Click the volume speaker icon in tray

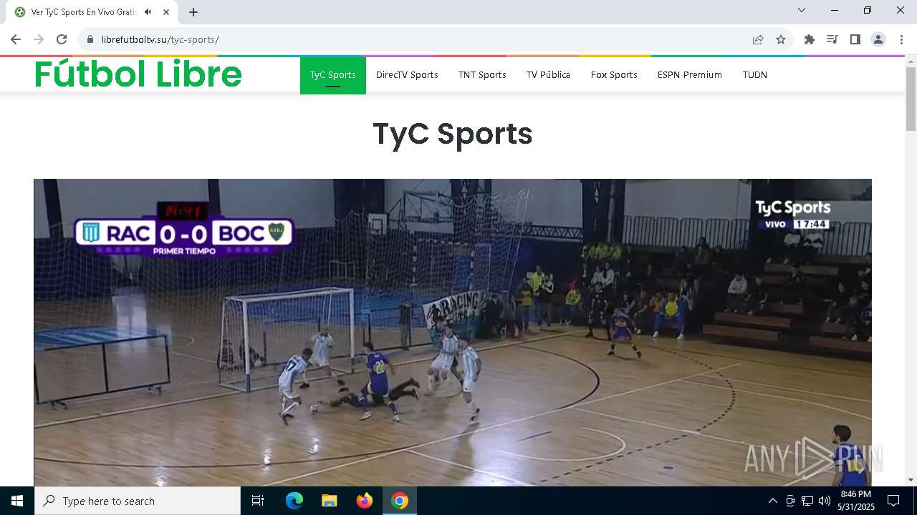point(825,501)
